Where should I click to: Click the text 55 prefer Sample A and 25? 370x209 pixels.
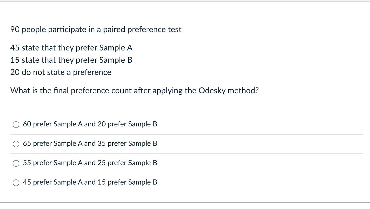(90, 163)
